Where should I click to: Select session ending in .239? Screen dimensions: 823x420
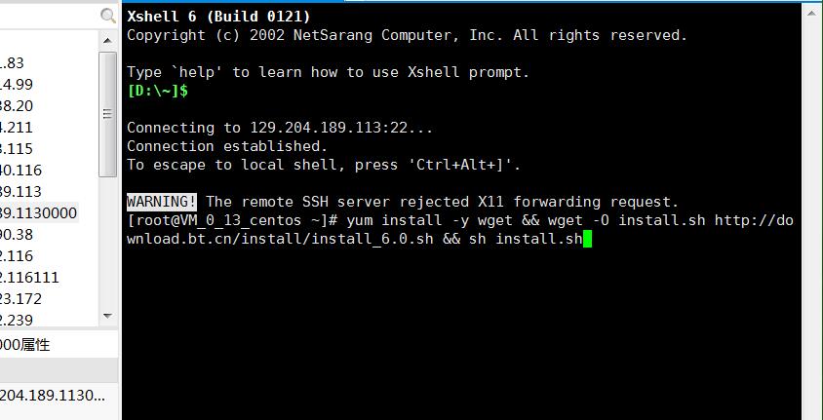pos(17,320)
